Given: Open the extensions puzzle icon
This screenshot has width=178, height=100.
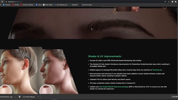Looking at the screenshot, I should click(x=175, y=2).
